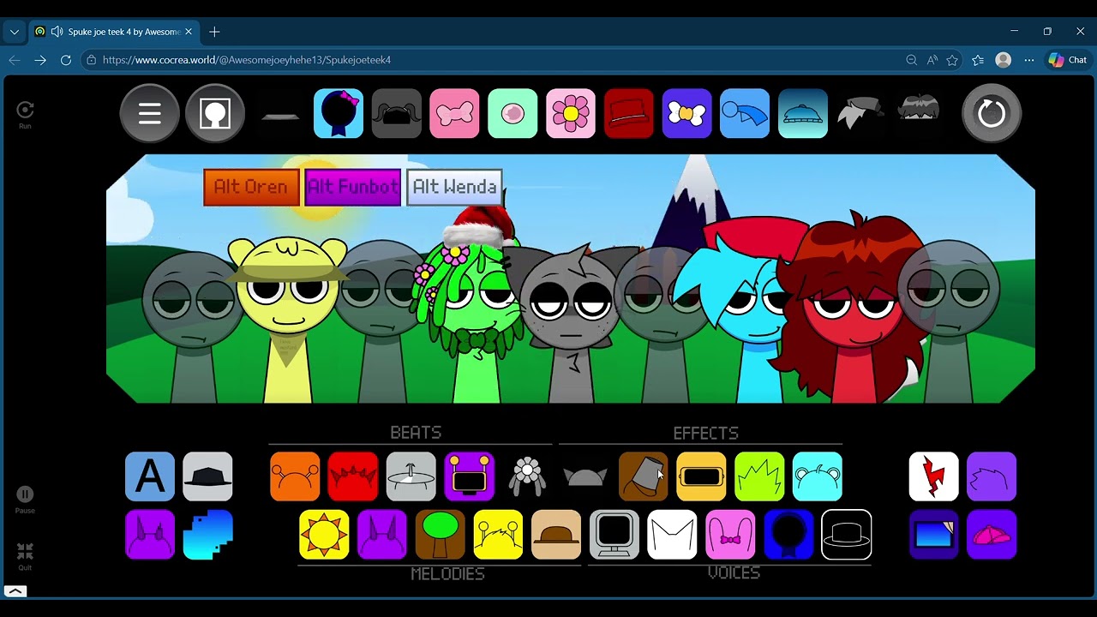Refresh the page in the browser
Screen dimensions: 1097x617
(x=66, y=60)
